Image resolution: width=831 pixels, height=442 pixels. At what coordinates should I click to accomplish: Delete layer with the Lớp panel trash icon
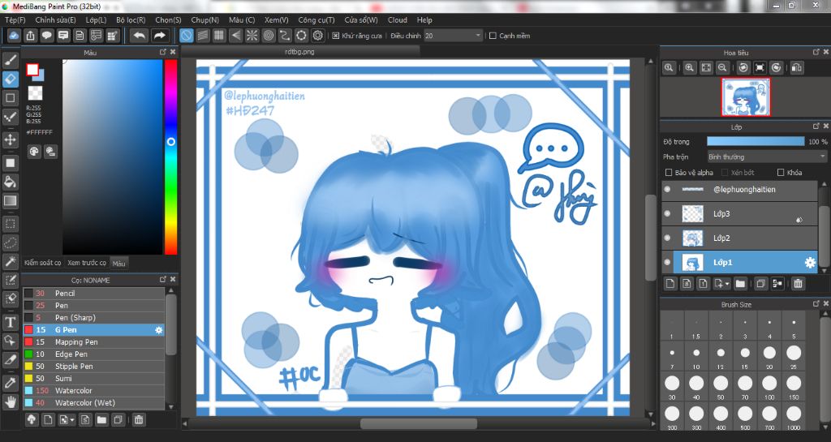point(798,284)
